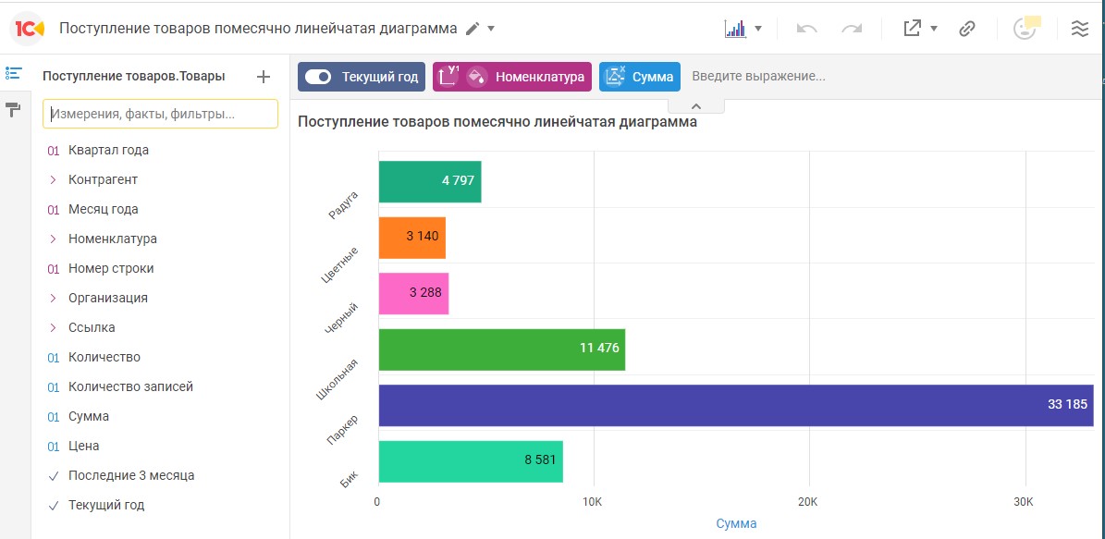Open the chart type selector icon

coord(735,29)
